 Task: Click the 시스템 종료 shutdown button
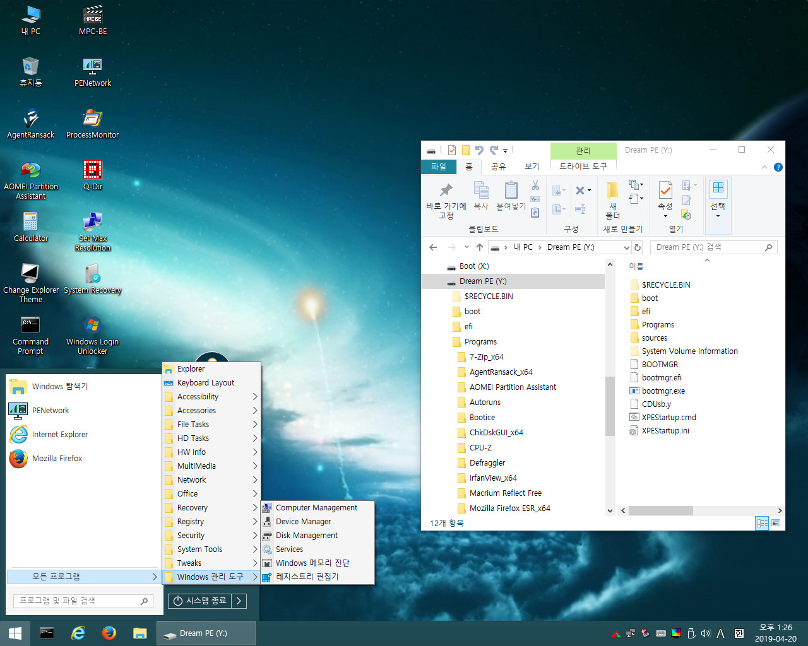tap(201, 601)
